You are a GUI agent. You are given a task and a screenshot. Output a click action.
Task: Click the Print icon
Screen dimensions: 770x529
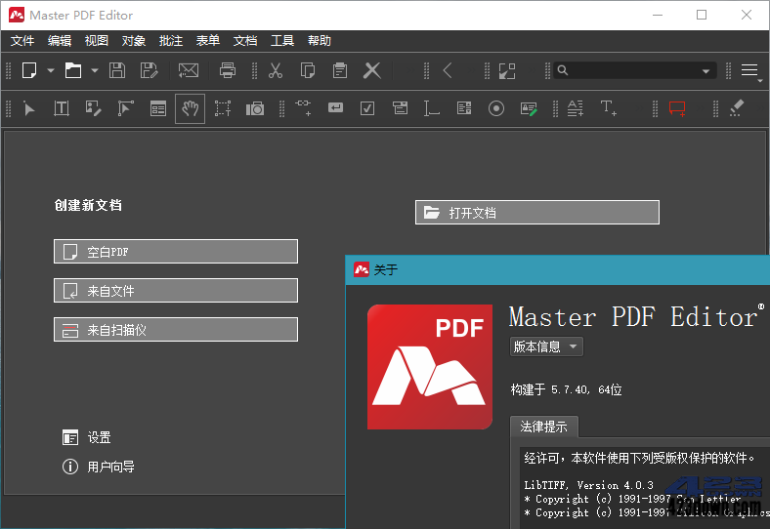tap(228, 70)
